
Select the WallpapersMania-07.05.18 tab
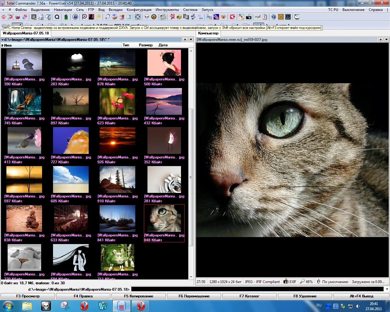point(26,33)
